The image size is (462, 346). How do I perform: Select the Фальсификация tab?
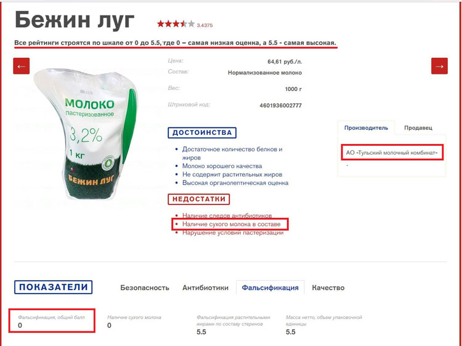tap(270, 288)
